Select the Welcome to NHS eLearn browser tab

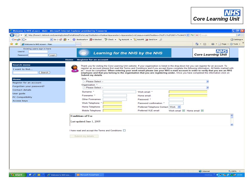pyautogui.click(x=48, y=44)
